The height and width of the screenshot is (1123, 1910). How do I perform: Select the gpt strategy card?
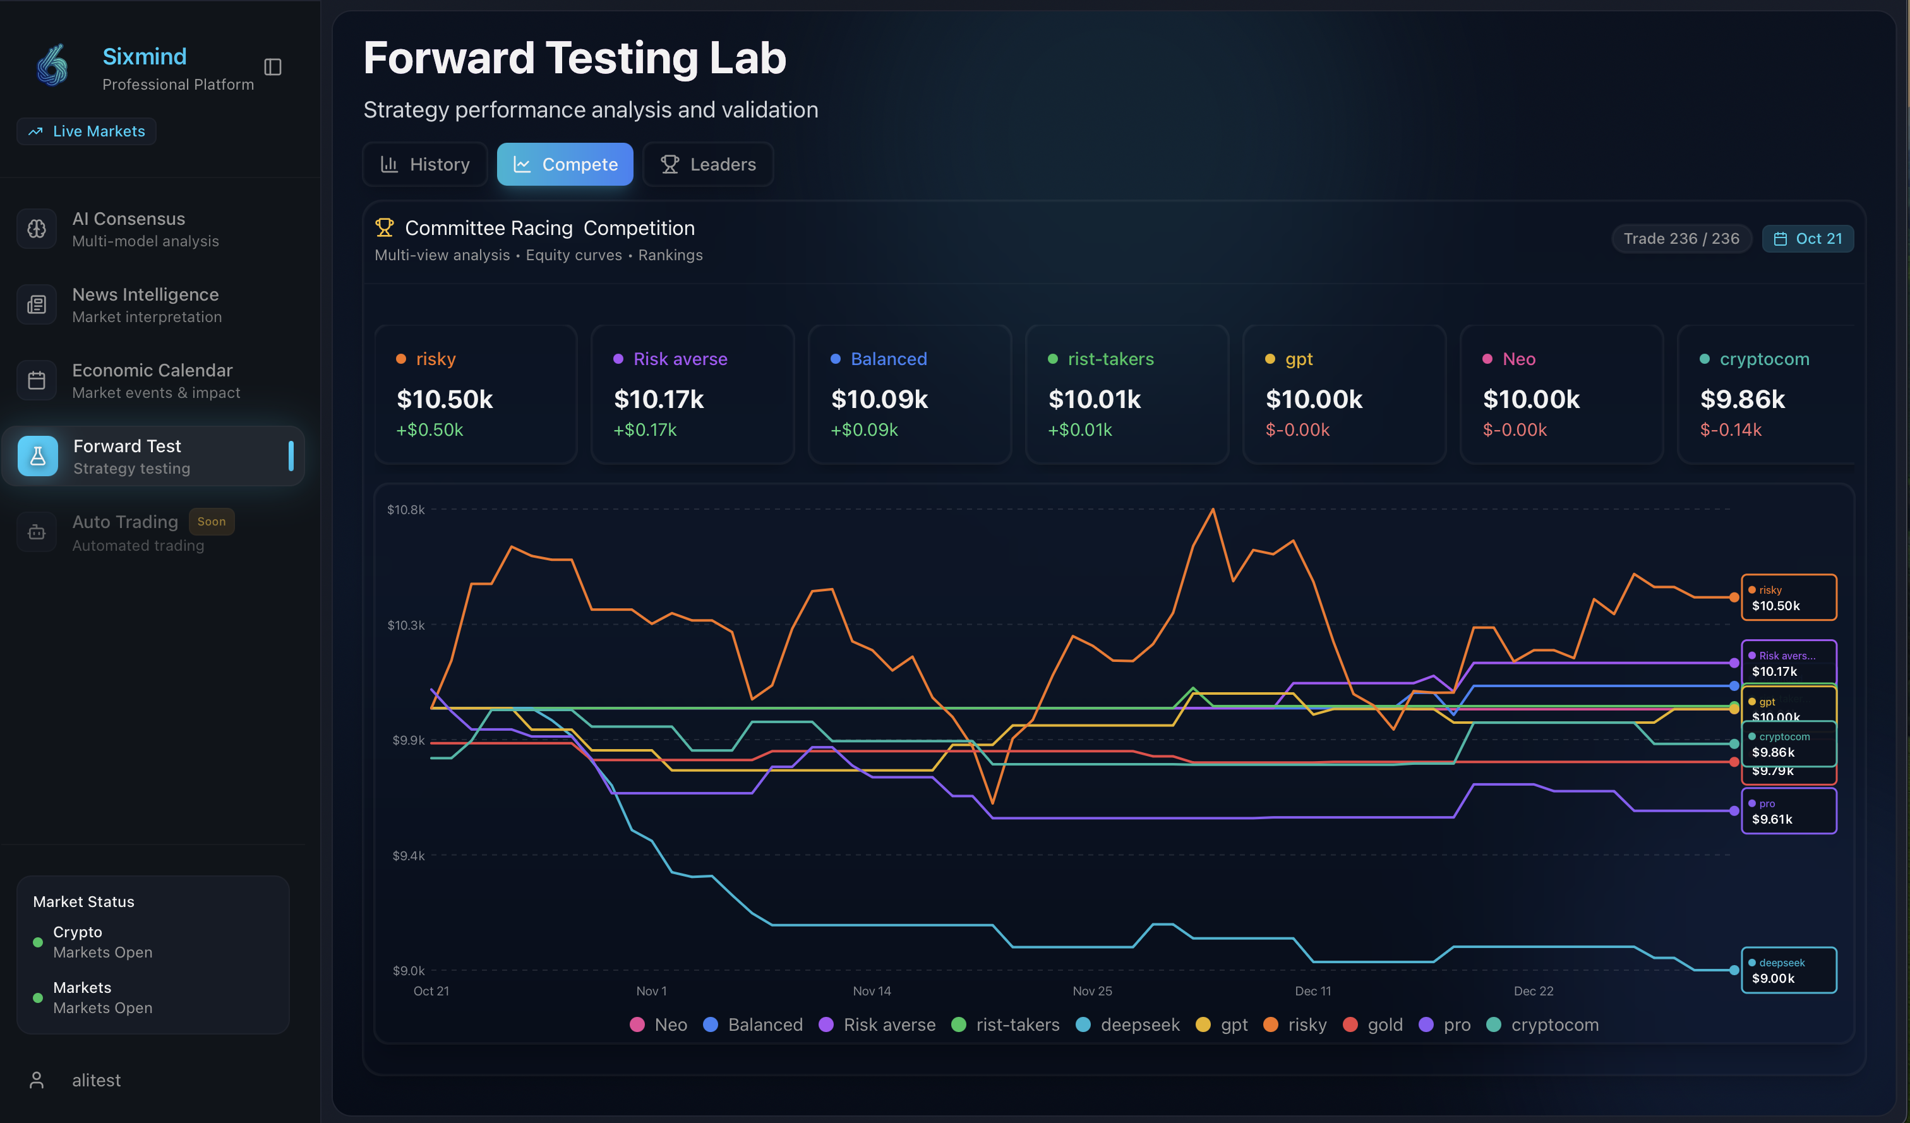pos(1345,394)
